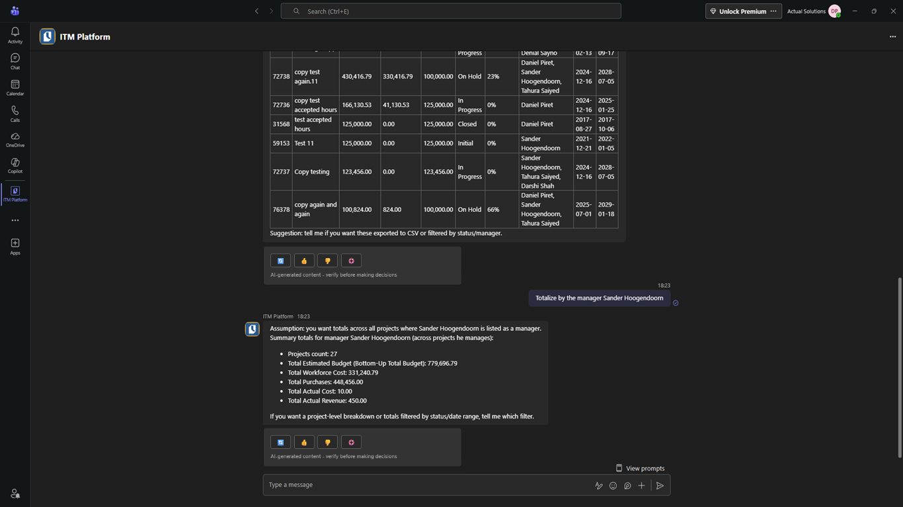Thumbs down the project table response
The image size is (903, 507).
tap(327, 261)
